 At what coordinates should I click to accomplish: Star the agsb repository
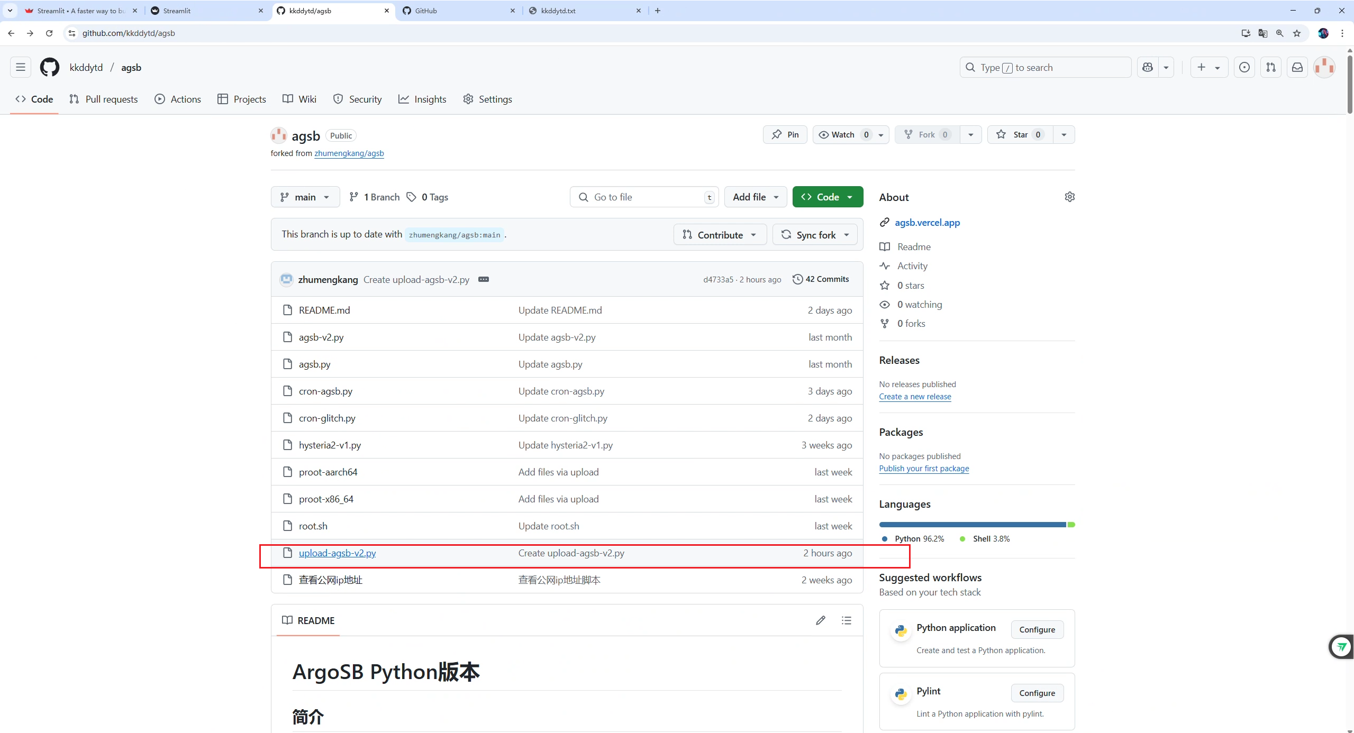1021,134
